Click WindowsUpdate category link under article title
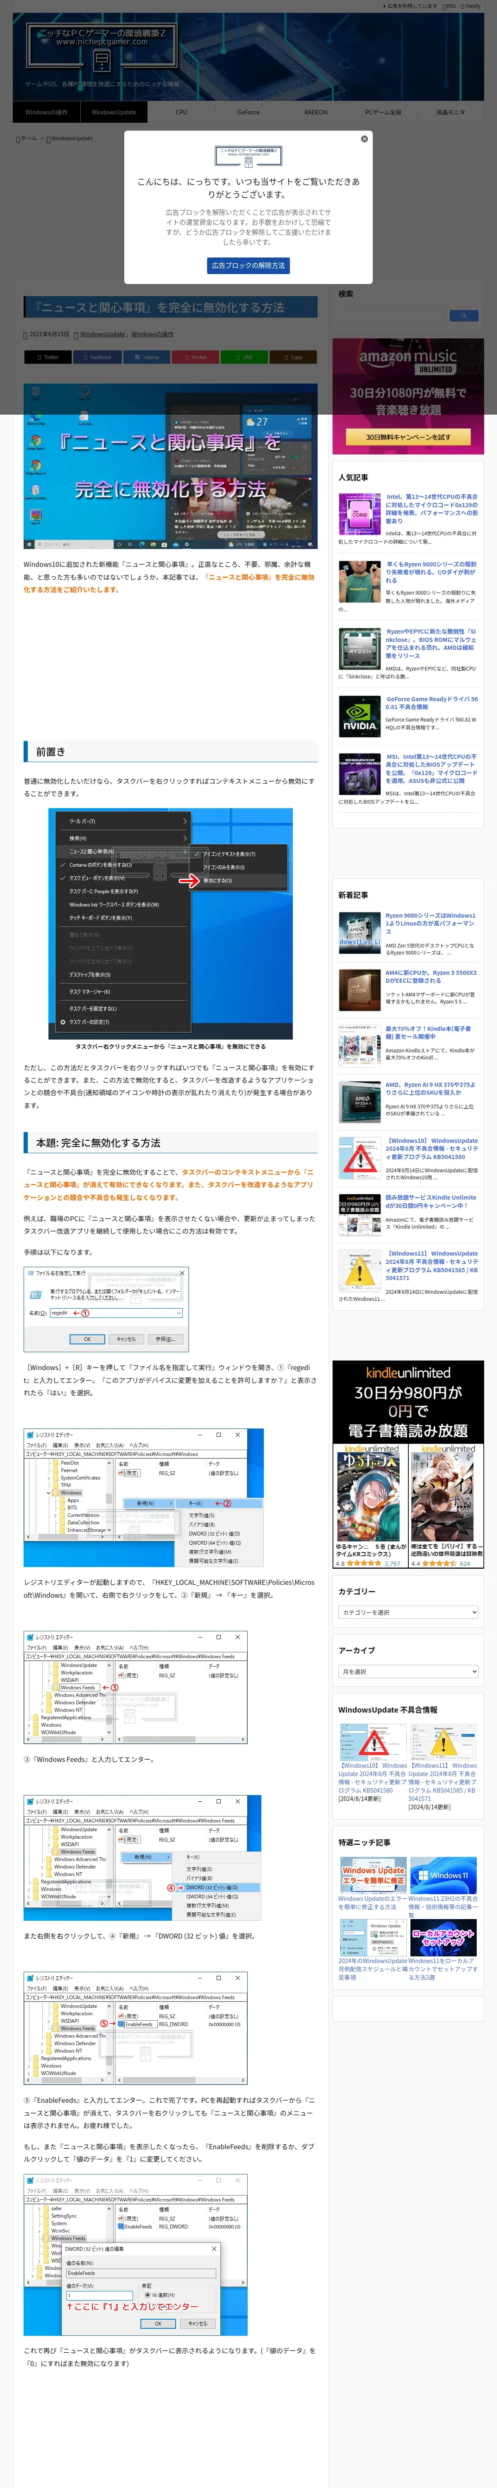Viewport: 497px width, 2488px height. (102, 334)
